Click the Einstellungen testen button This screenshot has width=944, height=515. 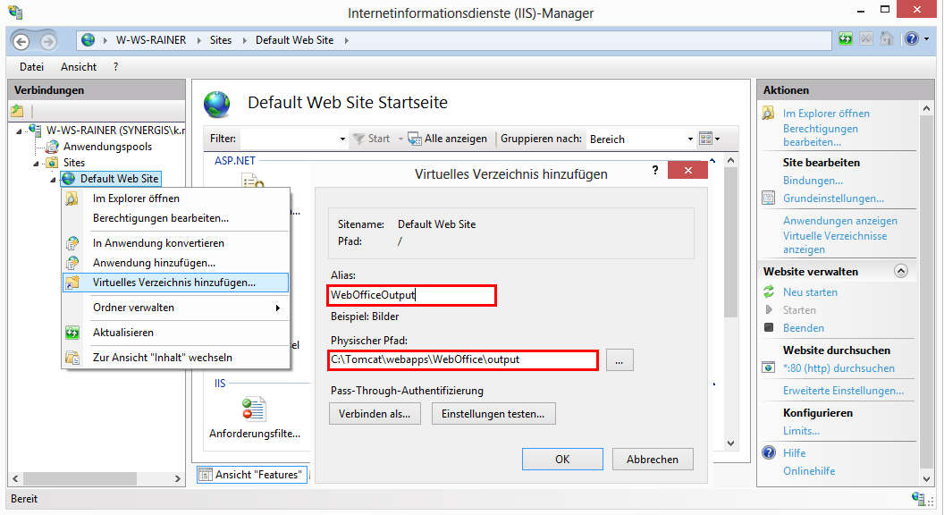[493, 413]
